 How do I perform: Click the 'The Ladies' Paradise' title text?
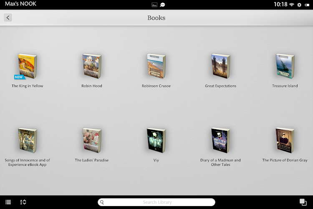[92, 160]
